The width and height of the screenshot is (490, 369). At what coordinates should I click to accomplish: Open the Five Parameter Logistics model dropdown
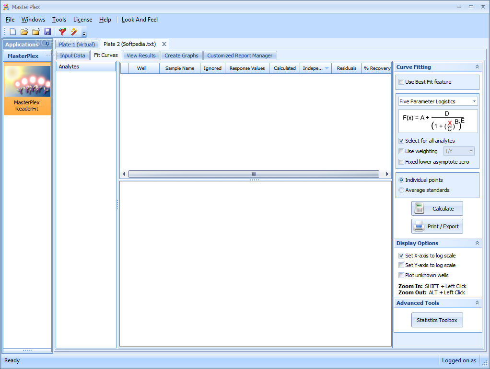coord(474,101)
